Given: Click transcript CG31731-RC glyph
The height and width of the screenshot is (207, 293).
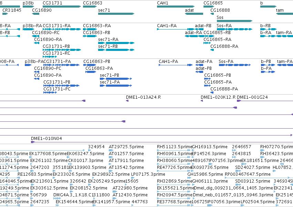Looking at the screenshot, I should click(x=50, y=57).
